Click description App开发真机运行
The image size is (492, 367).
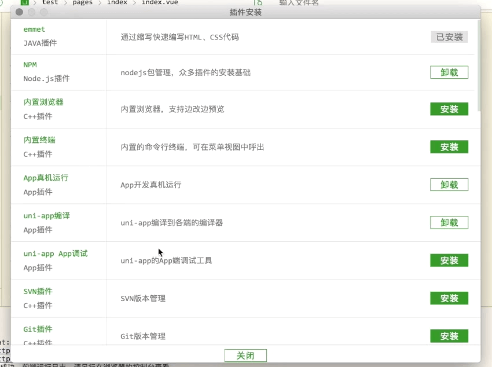151,185
